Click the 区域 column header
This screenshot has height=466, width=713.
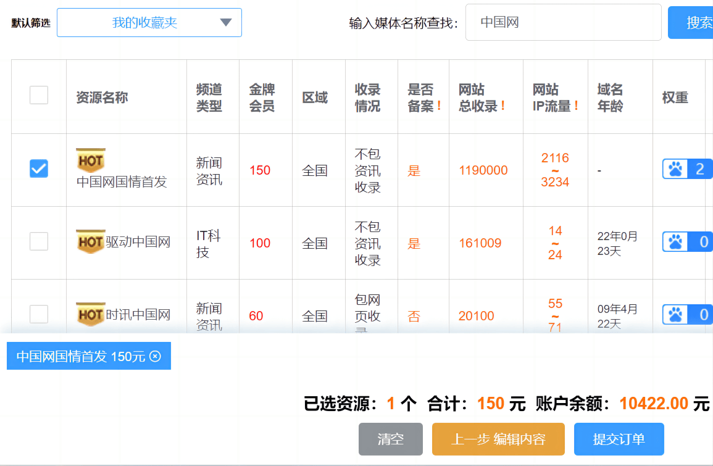[x=315, y=98]
